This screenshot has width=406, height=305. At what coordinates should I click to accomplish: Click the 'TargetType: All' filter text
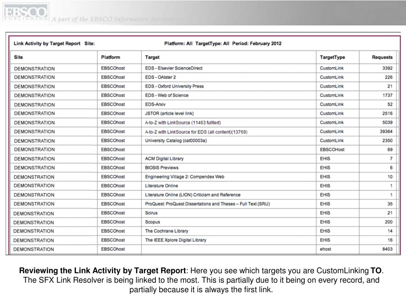tap(213, 44)
